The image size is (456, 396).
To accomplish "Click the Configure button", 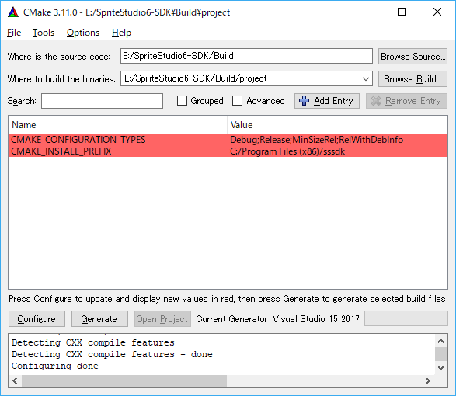I will click(37, 319).
